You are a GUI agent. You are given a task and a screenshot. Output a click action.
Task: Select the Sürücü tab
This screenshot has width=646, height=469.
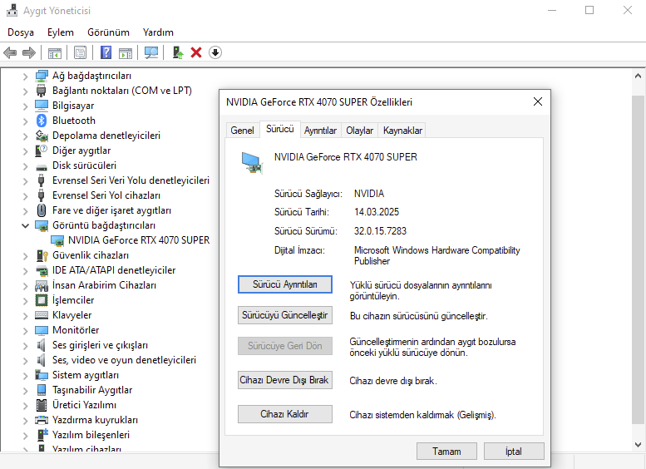point(279,129)
